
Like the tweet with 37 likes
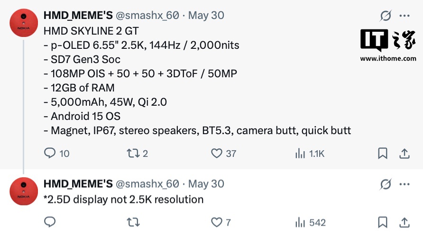pos(217,154)
